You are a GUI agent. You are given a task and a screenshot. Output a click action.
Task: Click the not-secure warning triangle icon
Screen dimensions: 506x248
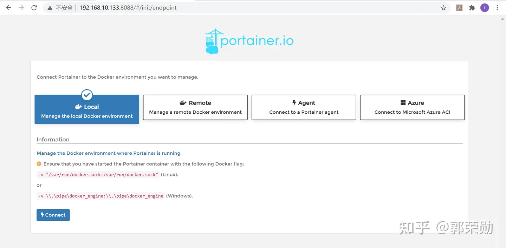50,8
